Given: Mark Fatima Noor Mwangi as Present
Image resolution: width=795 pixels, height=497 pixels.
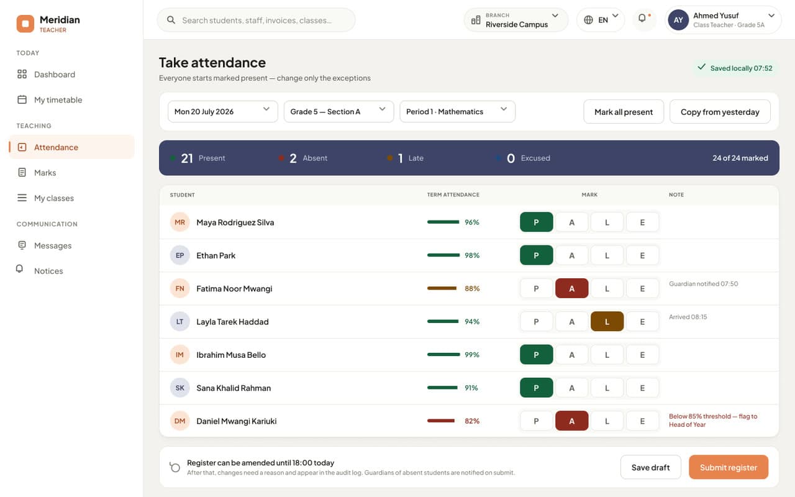Looking at the screenshot, I should (537, 288).
